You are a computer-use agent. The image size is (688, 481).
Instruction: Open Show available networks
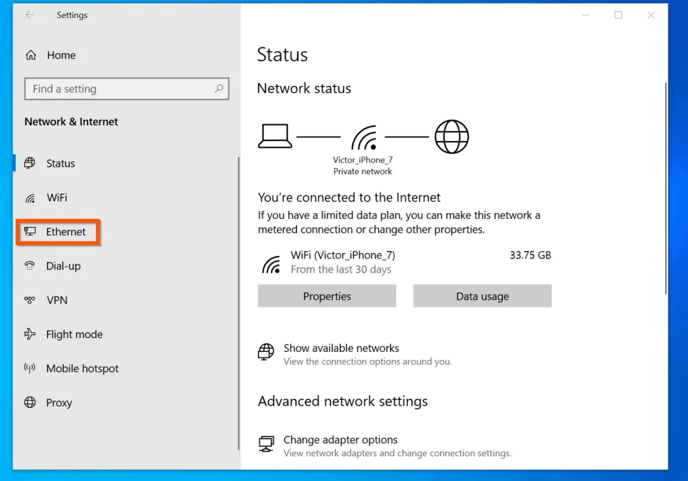tap(341, 348)
